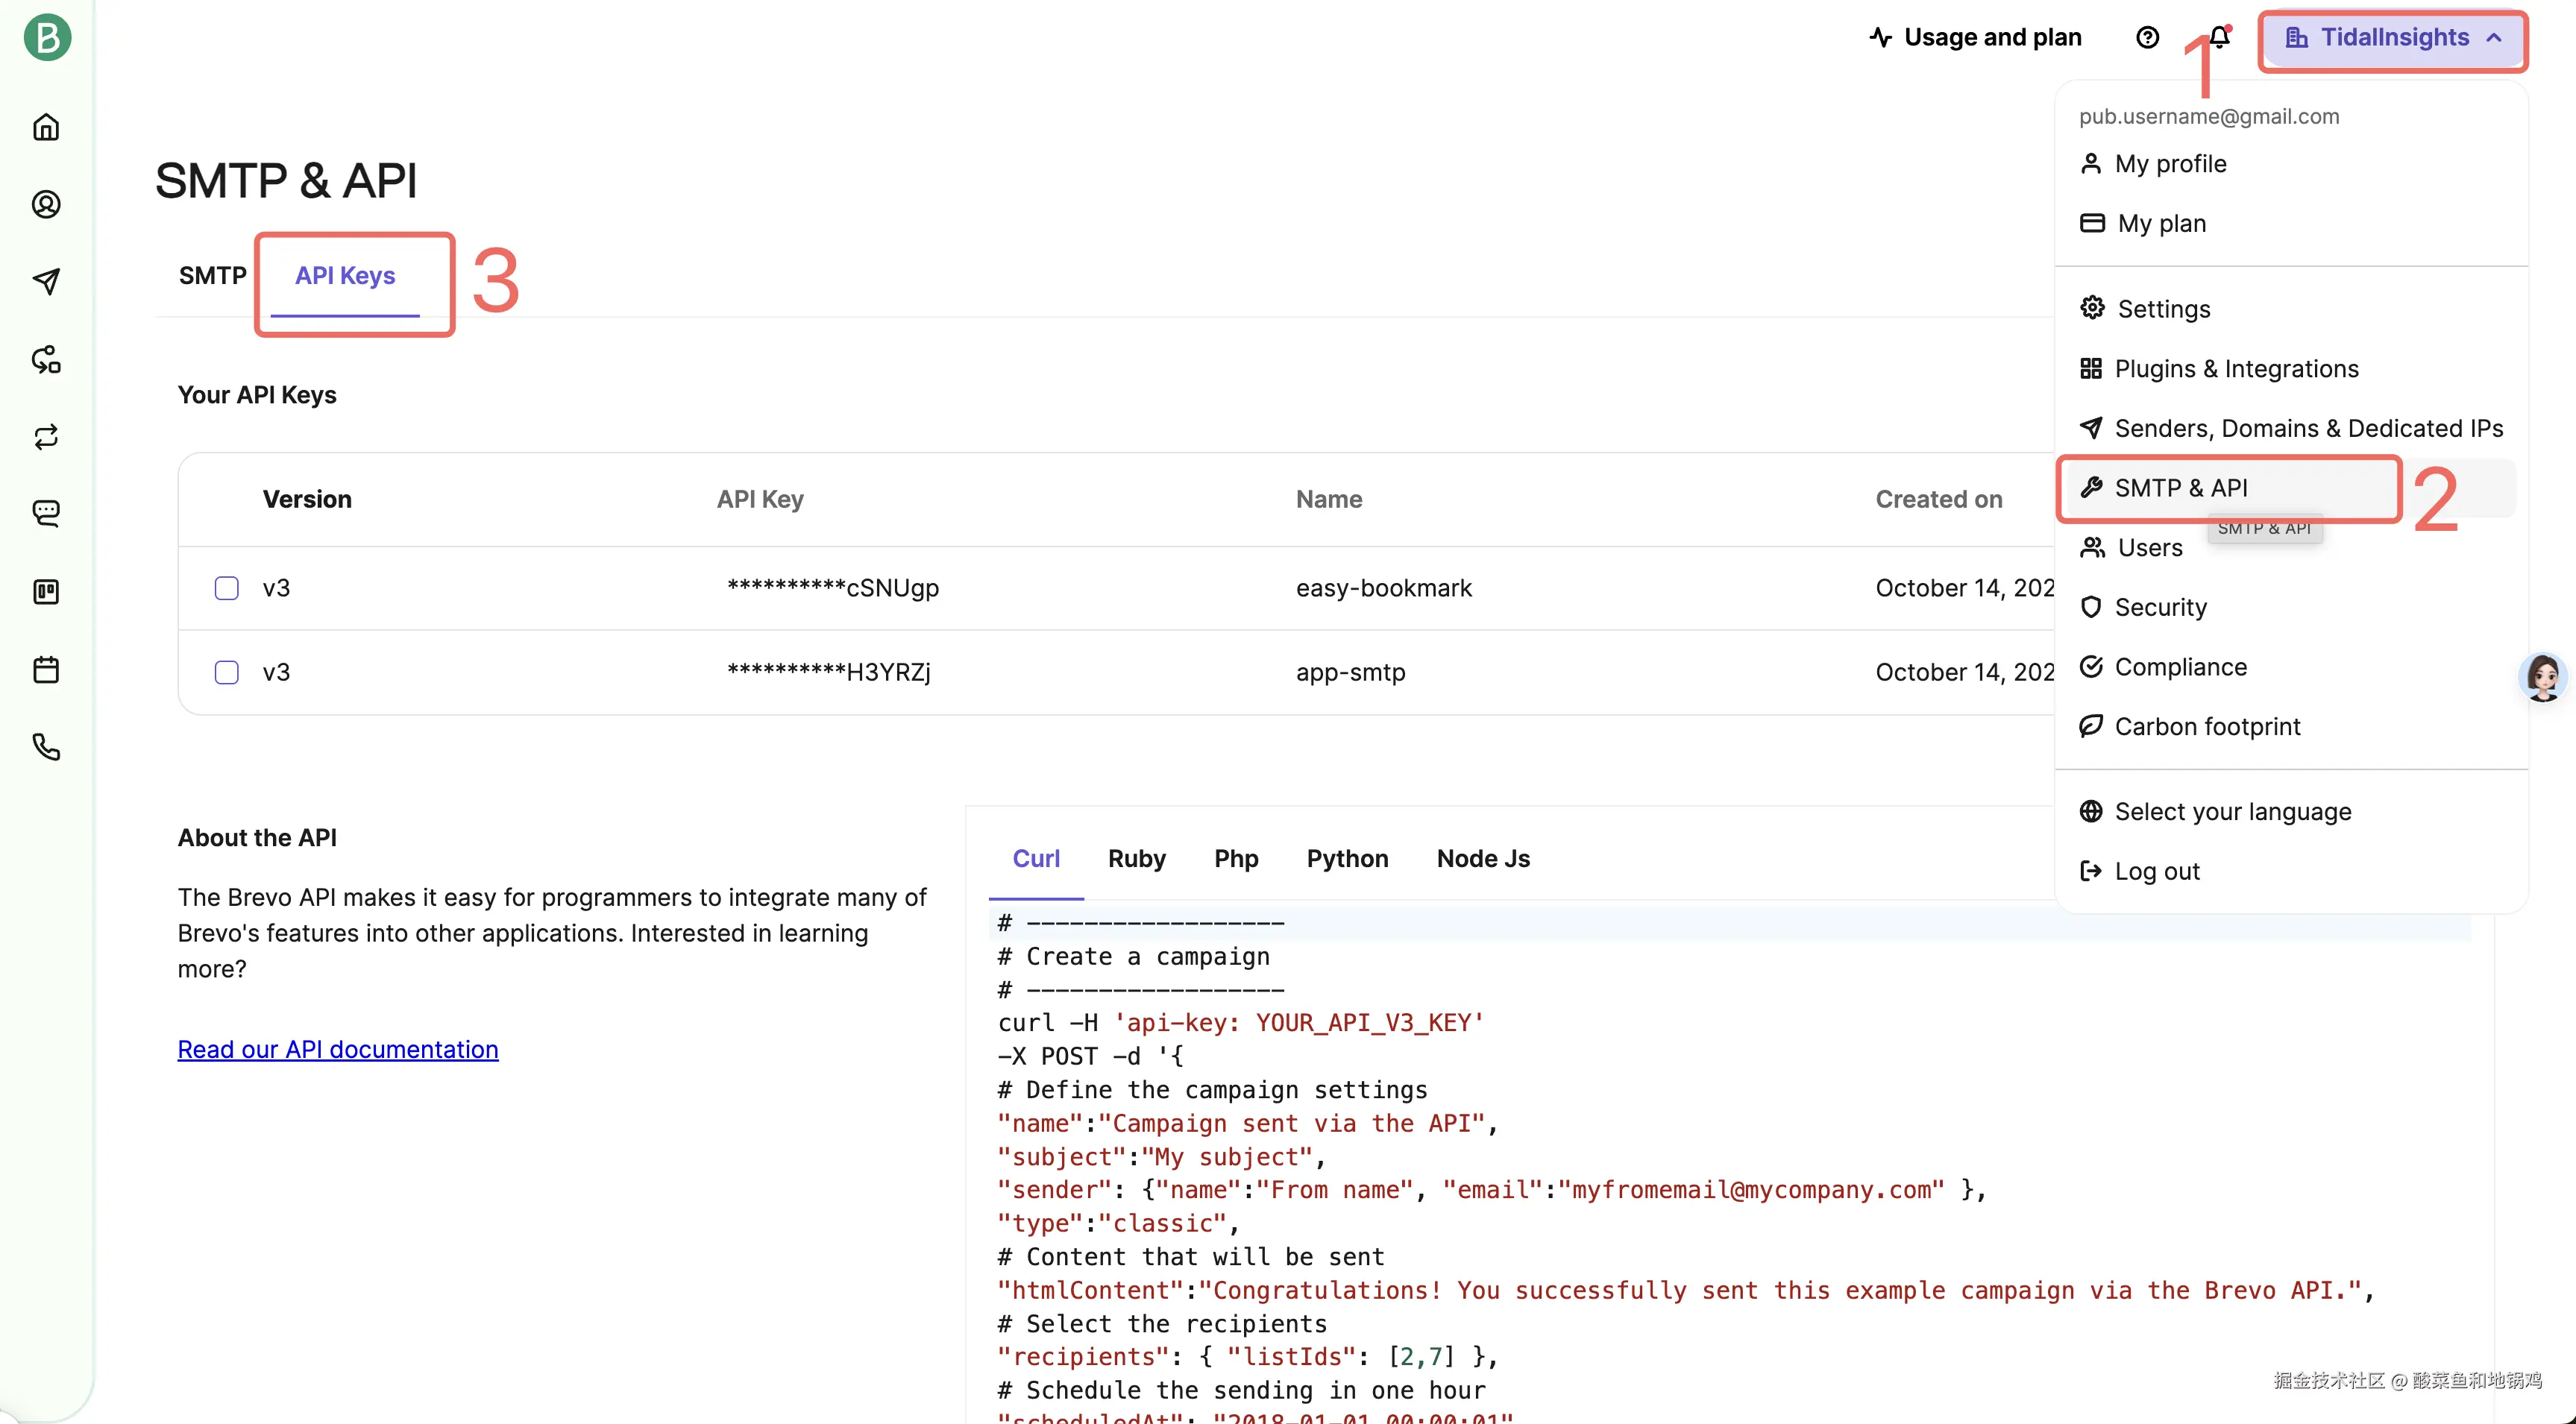Click Usage and plan button
This screenshot has width=2576, height=1424.
1975,37
